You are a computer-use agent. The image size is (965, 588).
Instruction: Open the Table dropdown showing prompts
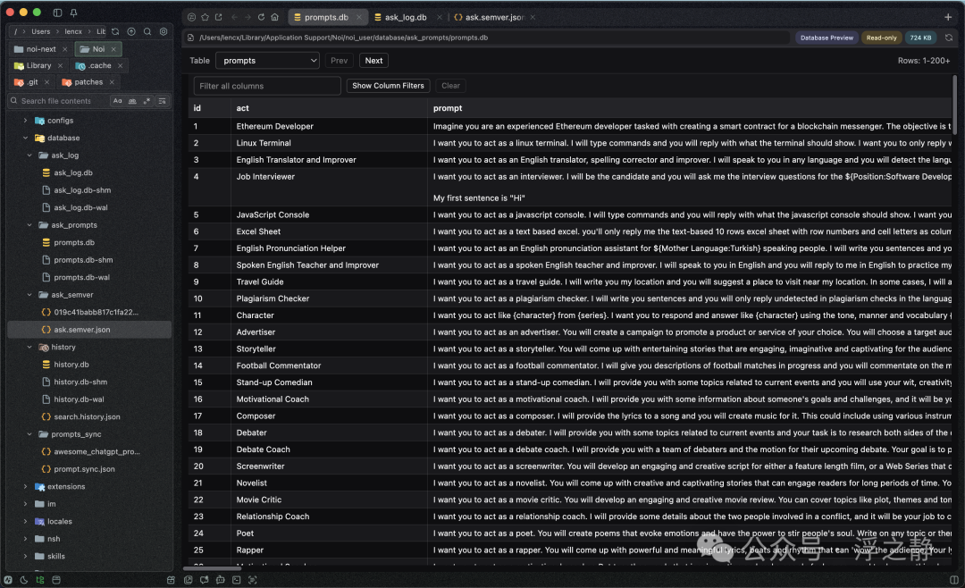click(x=268, y=61)
